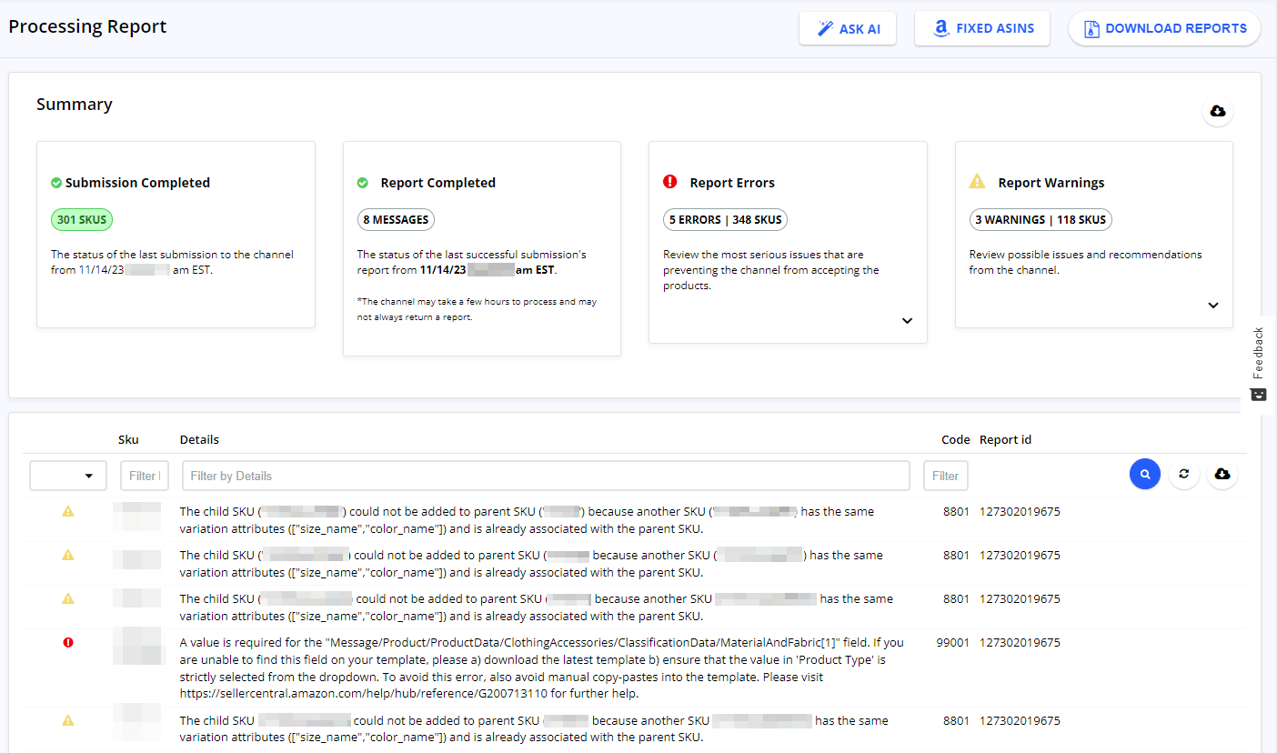Open the FIXED ASINS button
The width and height of the screenshot is (1277, 753).
982,28
